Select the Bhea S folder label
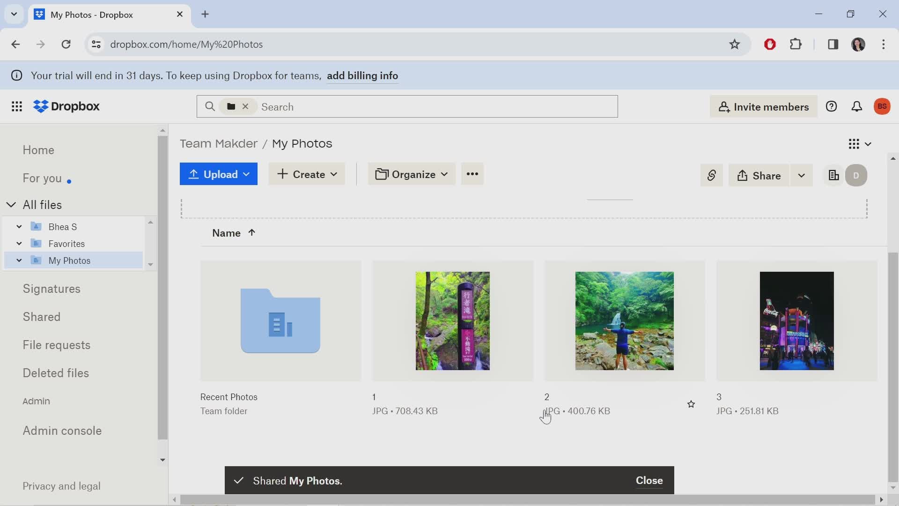The height and width of the screenshot is (506, 899). pos(63,227)
